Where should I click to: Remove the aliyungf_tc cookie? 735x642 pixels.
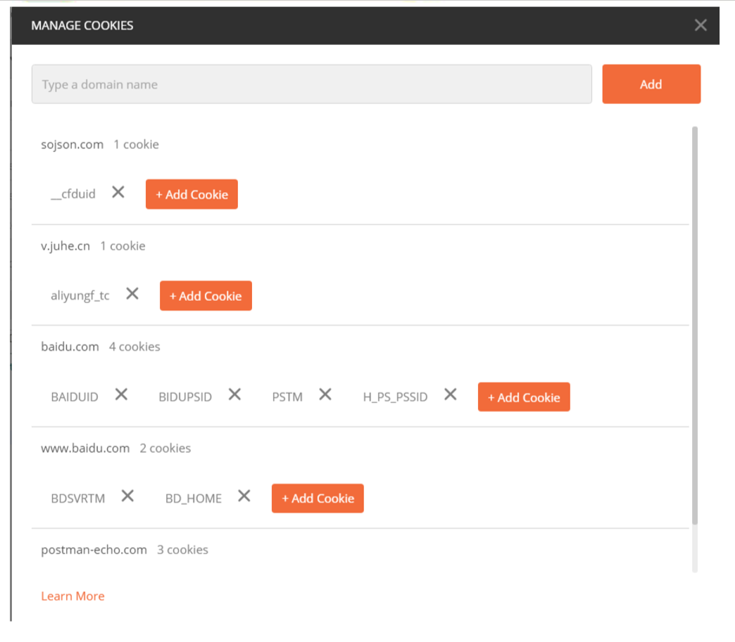click(x=132, y=294)
